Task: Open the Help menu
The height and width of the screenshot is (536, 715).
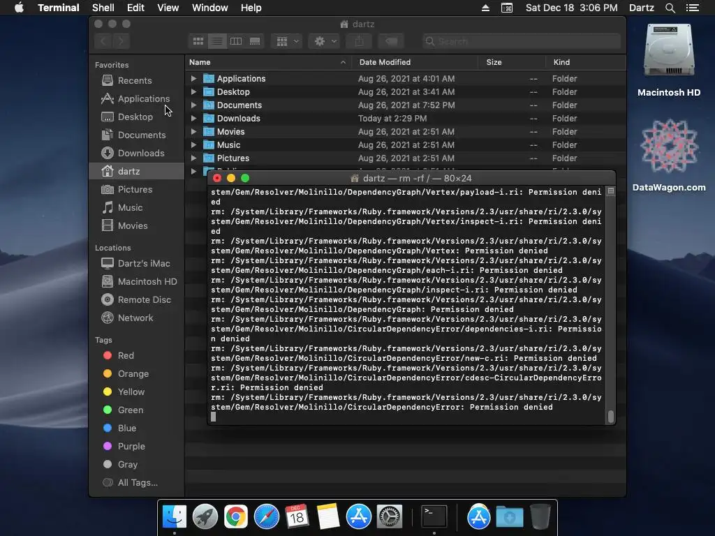Action: (x=251, y=8)
